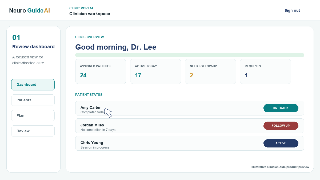This screenshot has width=320, height=180.
Task: Click the 'Review dashboard' sidebar heading
Action: [x=33, y=47]
